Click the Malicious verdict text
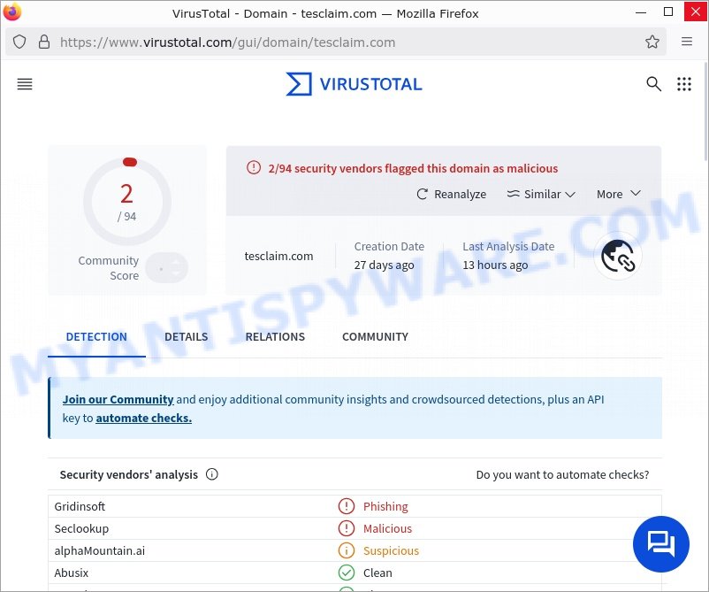This screenshot has width=709, height=592. (387, 528)
